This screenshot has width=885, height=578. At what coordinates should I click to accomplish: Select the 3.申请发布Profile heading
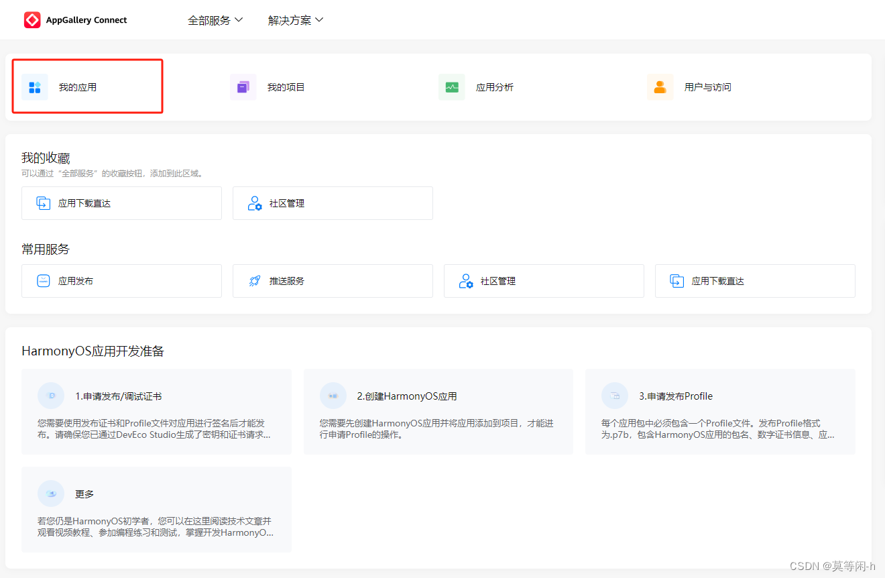(x=676, y=396)
